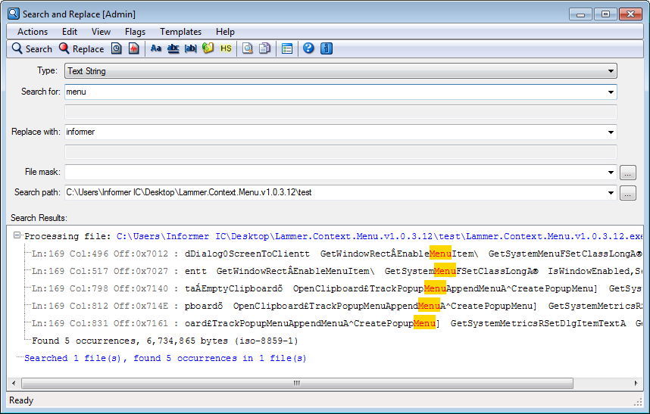Open help with question mark icon

click(x=308, y=49)
